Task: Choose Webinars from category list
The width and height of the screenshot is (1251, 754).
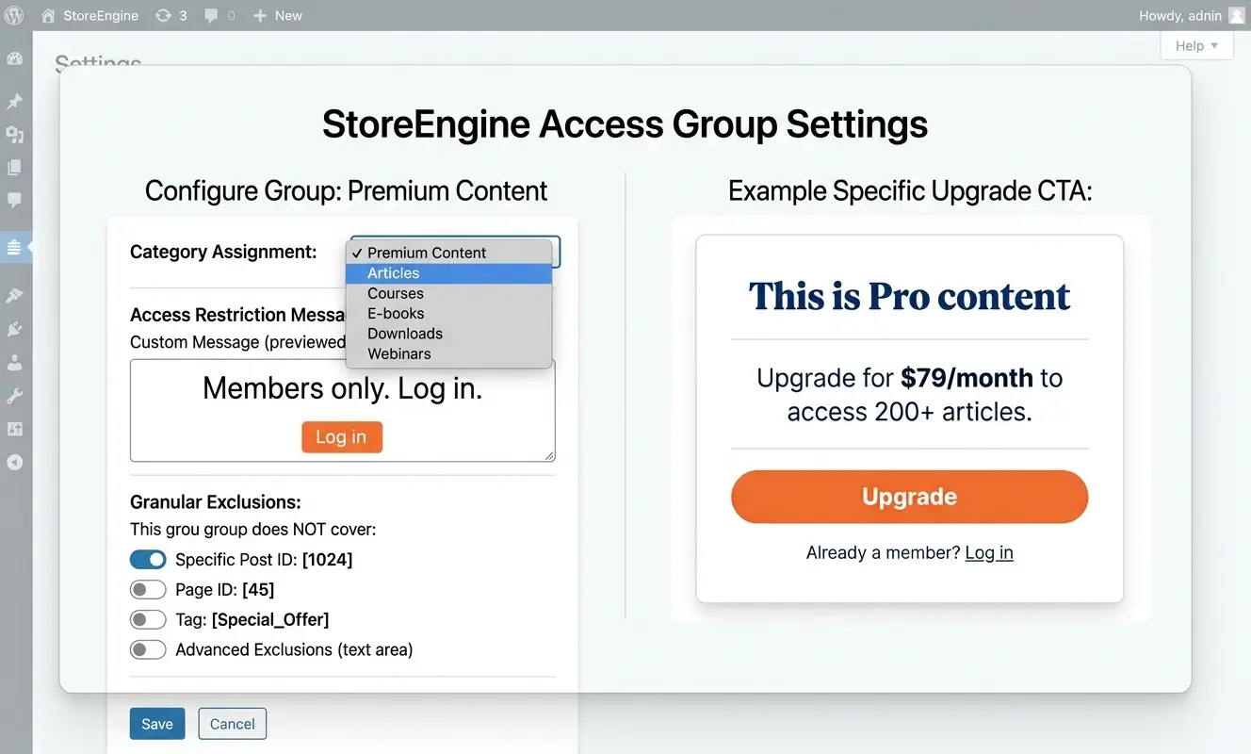Action: pyautogui.click(x=448, y=353)
